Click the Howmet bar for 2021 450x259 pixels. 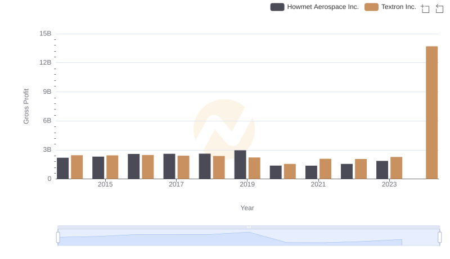[x=312, y=172]
